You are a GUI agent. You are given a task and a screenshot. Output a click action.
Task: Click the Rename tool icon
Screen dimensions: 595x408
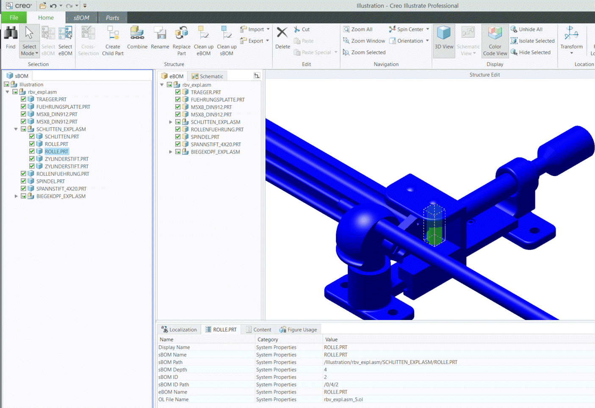[160, 34]
